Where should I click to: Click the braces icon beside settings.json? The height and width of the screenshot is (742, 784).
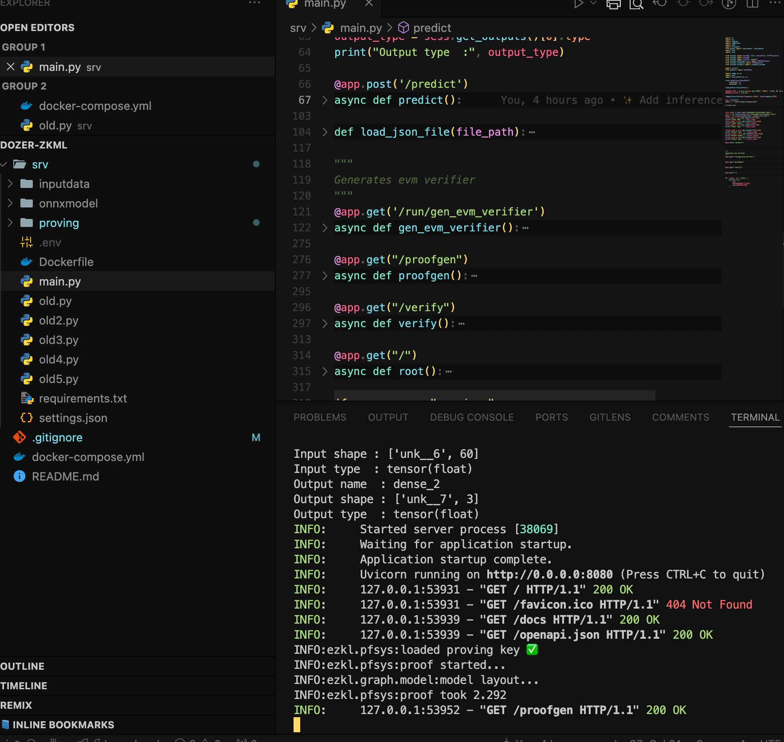[x=27, y=418]
